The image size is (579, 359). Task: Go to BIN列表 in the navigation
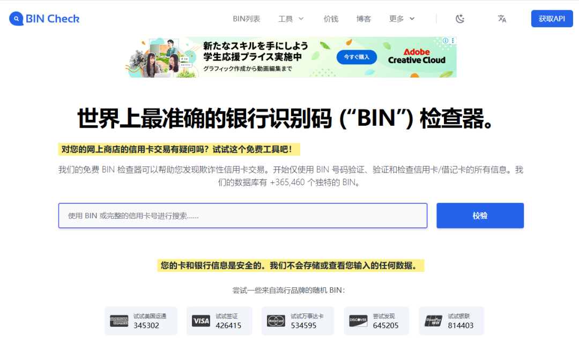point(247,18)
